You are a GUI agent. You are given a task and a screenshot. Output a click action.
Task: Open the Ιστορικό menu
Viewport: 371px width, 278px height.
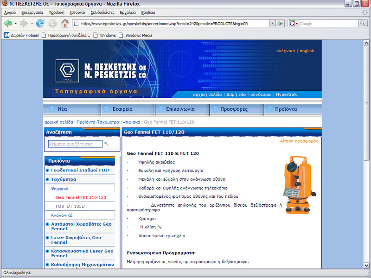(x=77, y=13)
